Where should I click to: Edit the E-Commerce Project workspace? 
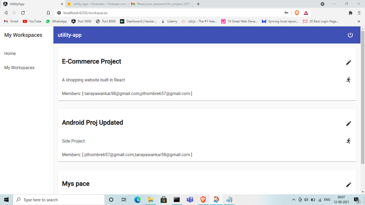coord(349,62)
